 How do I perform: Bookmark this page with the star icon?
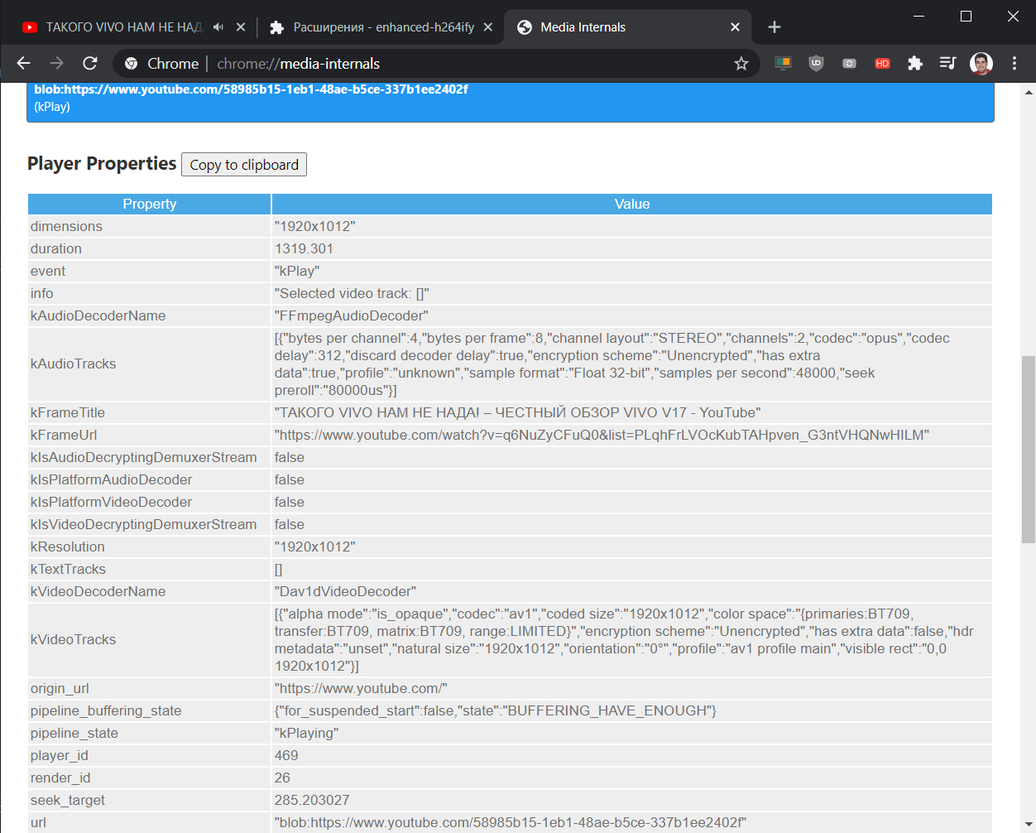click(x=741, y=64)
